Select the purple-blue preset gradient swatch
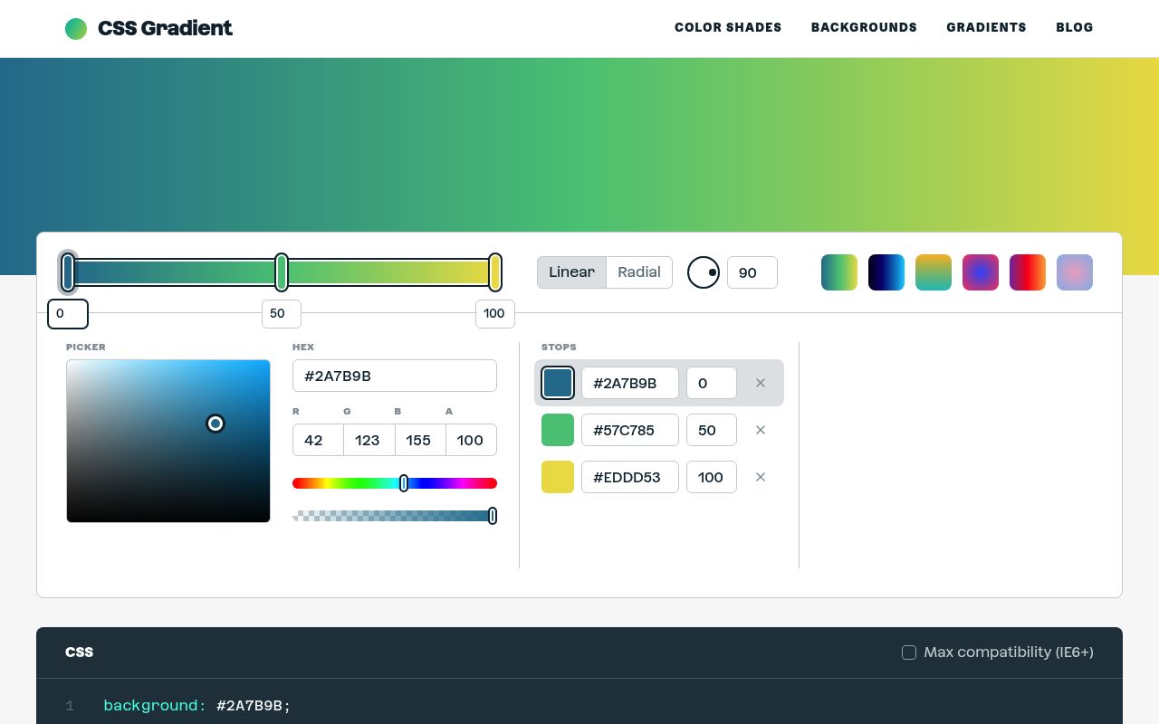 tap(981, 272)
